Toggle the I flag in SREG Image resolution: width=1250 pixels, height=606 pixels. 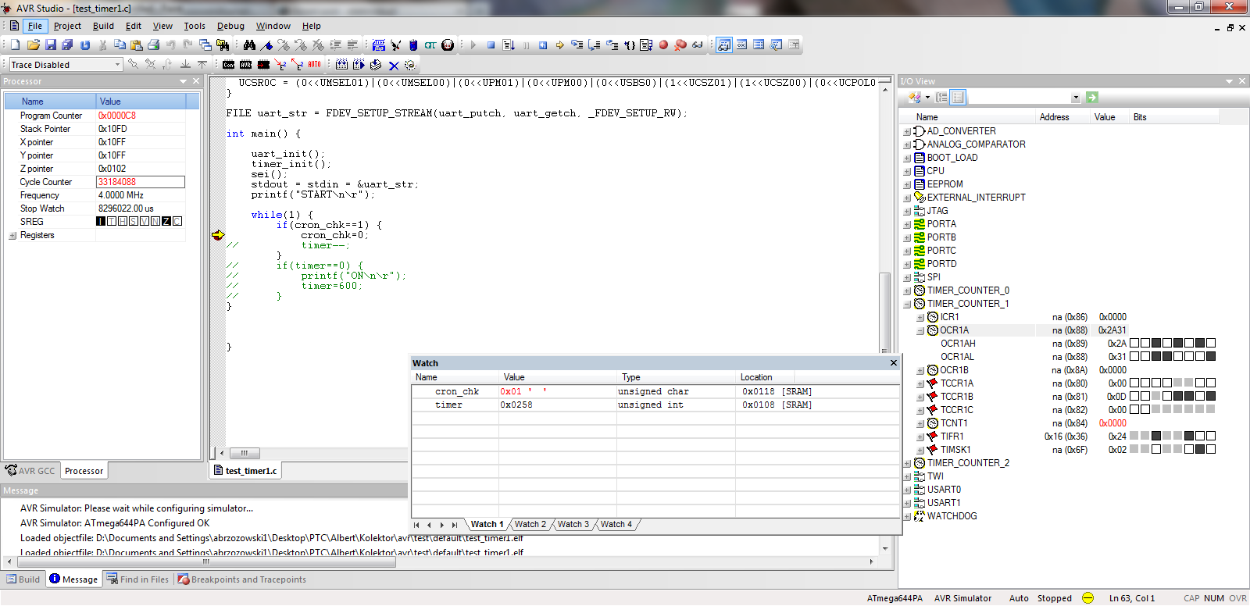(x=101, y=221)
